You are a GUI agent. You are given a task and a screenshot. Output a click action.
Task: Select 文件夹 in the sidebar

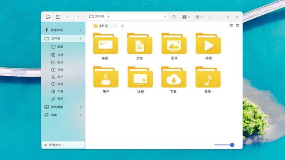(x=63, y=39)
